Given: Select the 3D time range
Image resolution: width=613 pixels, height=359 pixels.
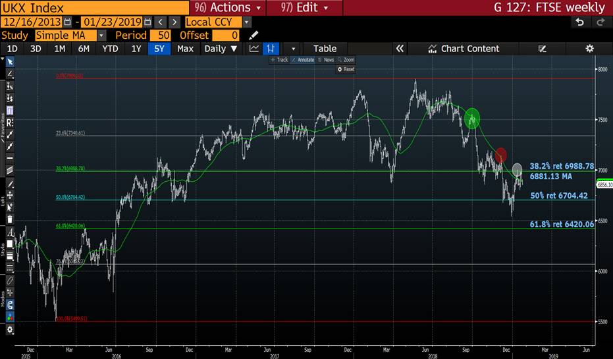Looking at the screenshot, I should (x=36, y=49).
